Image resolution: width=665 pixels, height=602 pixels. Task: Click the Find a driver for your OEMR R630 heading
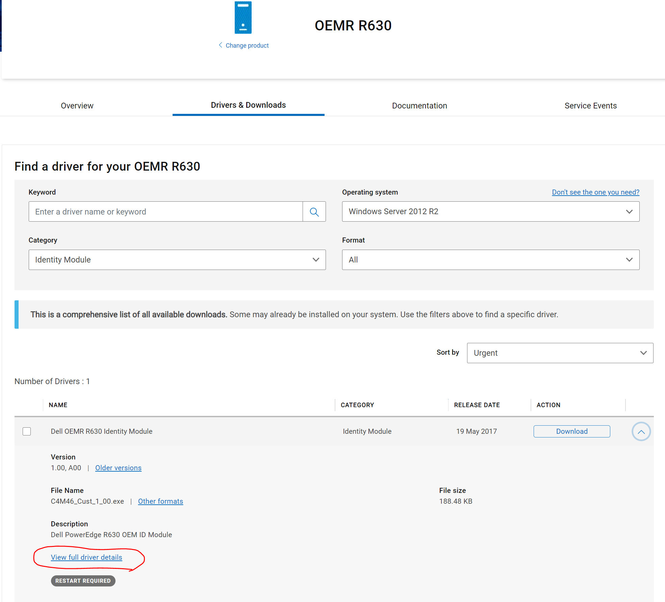click(107, 167)
